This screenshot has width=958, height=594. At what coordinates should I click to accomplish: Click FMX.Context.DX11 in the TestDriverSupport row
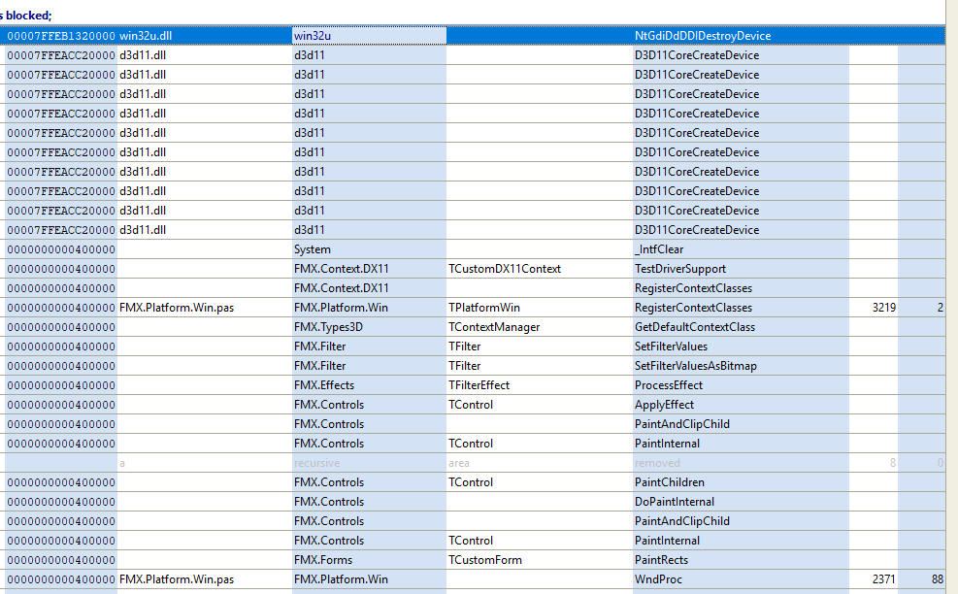point(369,269)
